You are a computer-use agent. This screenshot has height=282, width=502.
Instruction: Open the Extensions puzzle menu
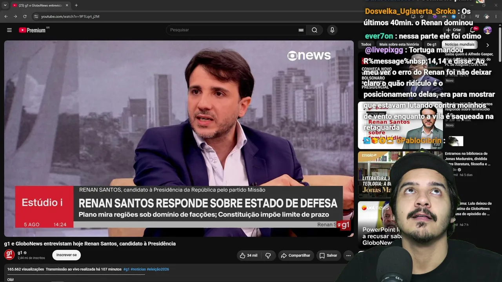pyautogui.click(x=463, y=16)
